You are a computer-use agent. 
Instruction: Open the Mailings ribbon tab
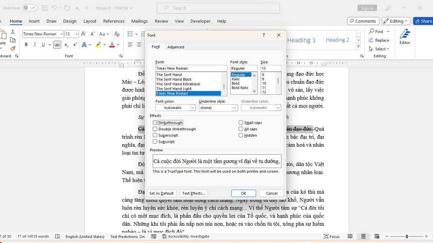coord(140,21)
